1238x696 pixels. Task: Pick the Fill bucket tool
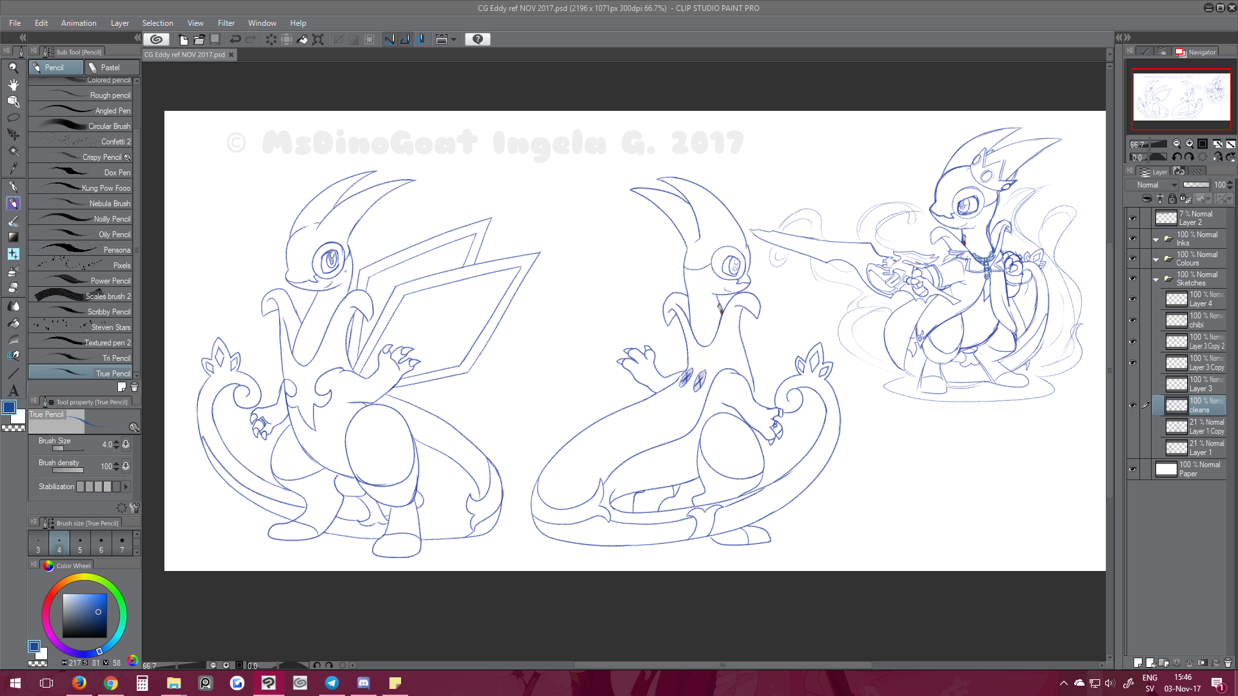coord(13,322)
